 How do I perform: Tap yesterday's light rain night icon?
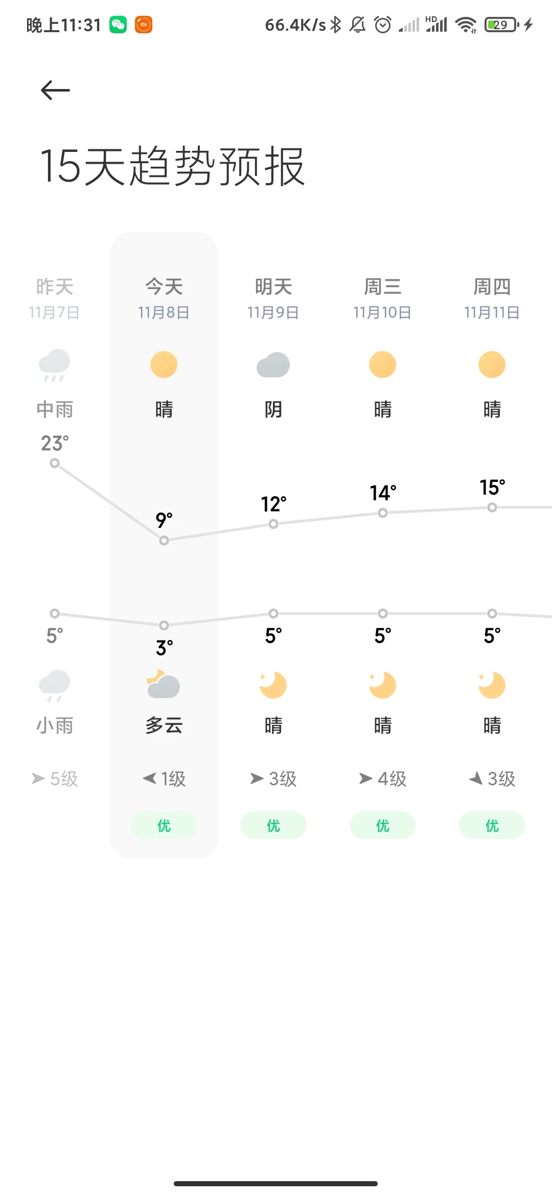tap(55, 685)
